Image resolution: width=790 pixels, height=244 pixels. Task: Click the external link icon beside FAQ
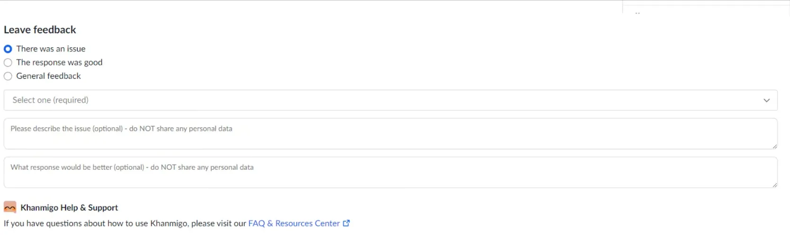(x=346, y=223)
